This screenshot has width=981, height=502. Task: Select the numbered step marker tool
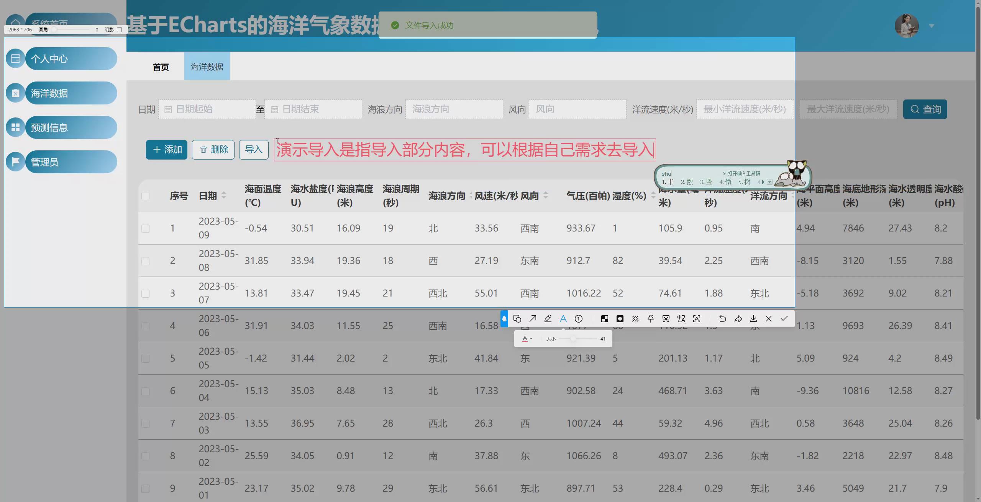(x=579, y=319)
